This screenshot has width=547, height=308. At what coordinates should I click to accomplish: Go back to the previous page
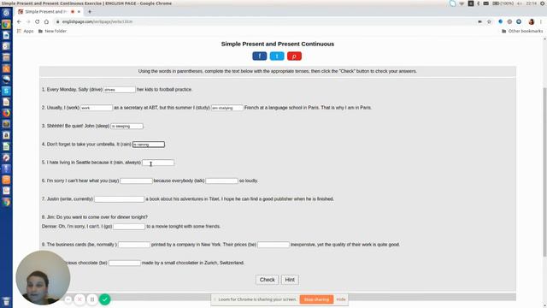pos(19,21)
